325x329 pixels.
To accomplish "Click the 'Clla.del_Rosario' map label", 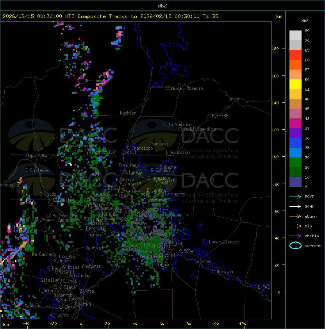I will (184, 88).
